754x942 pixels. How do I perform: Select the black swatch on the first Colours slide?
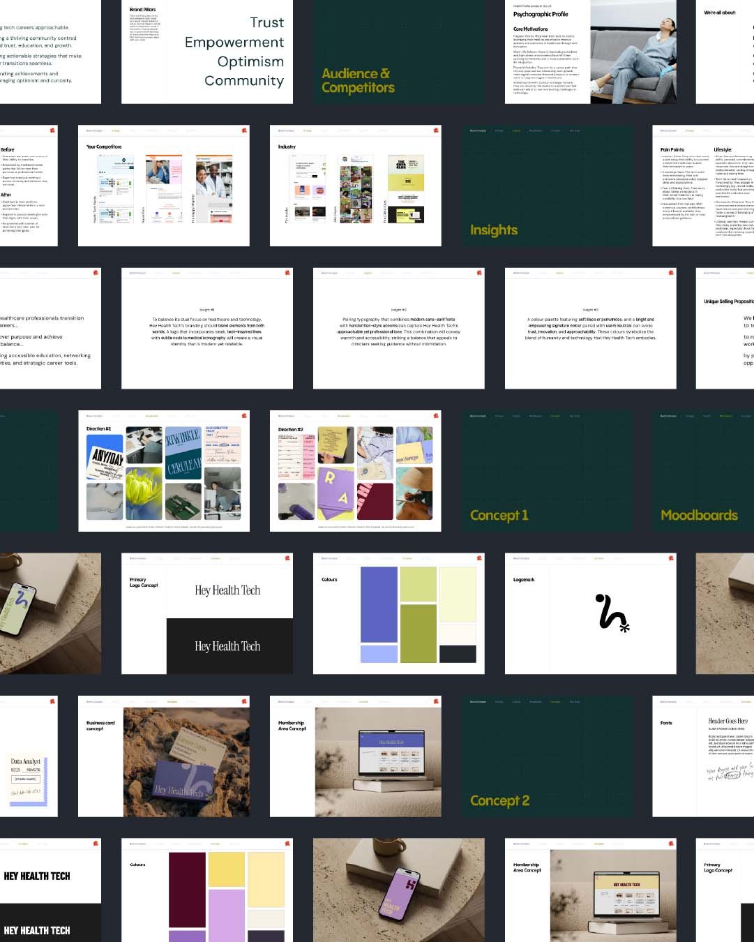pos(458,654)
